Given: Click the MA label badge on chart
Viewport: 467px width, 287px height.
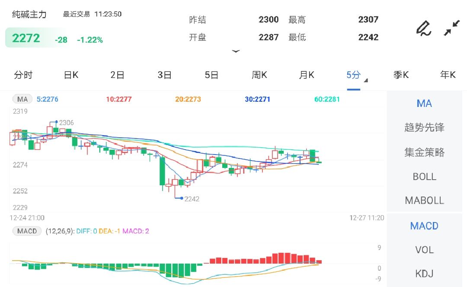Looking at the screenshot, I should 22,99.
